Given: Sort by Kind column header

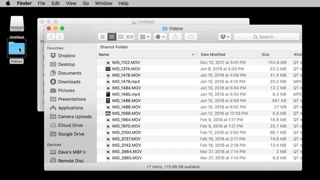Looking at the screenshot, I should 296,54.
